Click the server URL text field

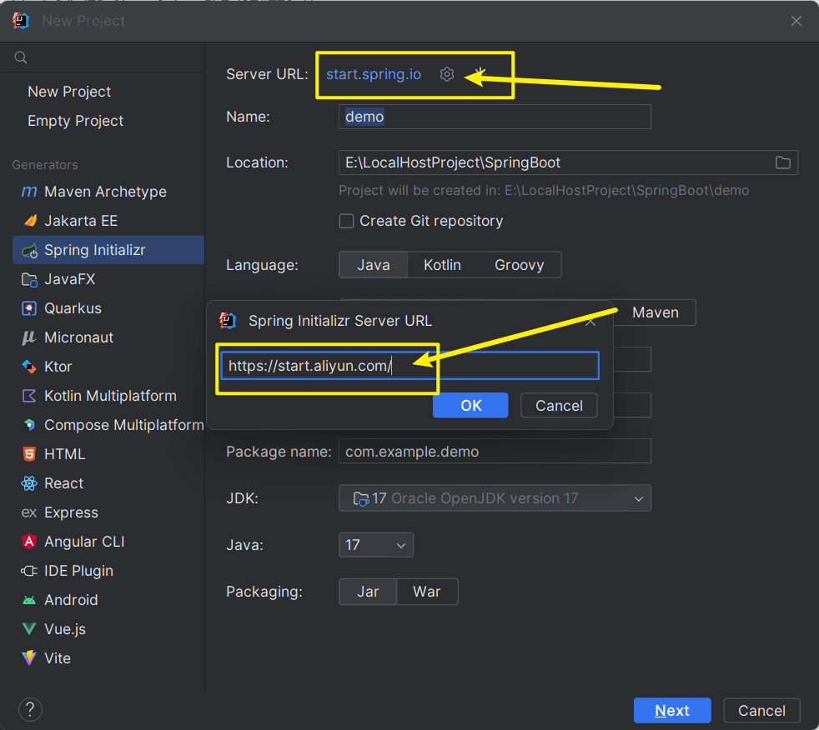[410, 366]
